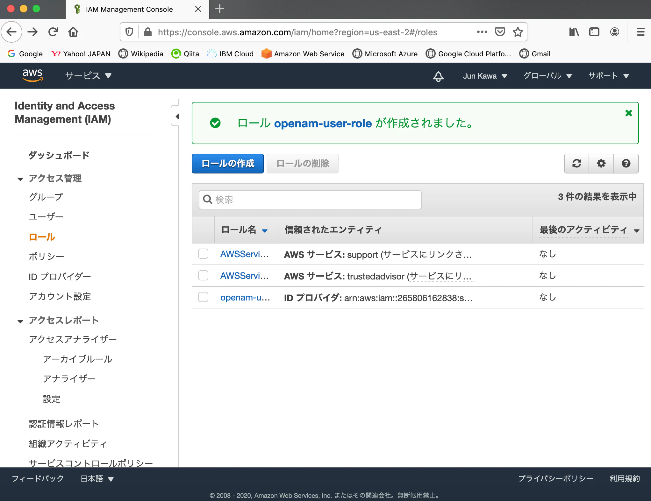The image size is (651, 501).
Task: Open the Amazon Web Service bookmark
Action: 303,54
